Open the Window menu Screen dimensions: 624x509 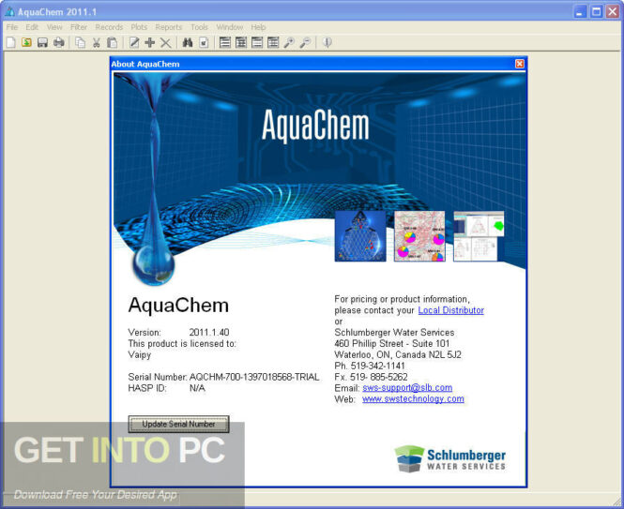230,27
